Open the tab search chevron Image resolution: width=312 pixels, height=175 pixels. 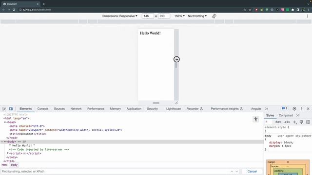[308, 4]
